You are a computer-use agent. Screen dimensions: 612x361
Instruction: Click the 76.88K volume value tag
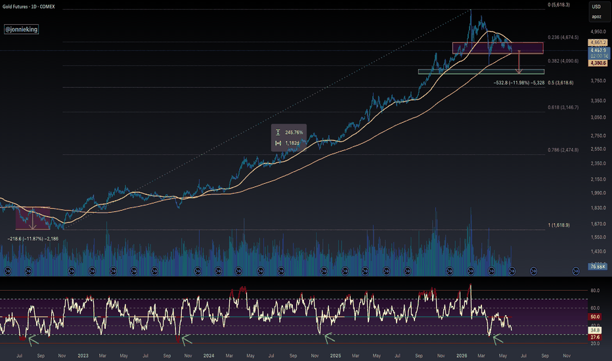pos(598,266)
